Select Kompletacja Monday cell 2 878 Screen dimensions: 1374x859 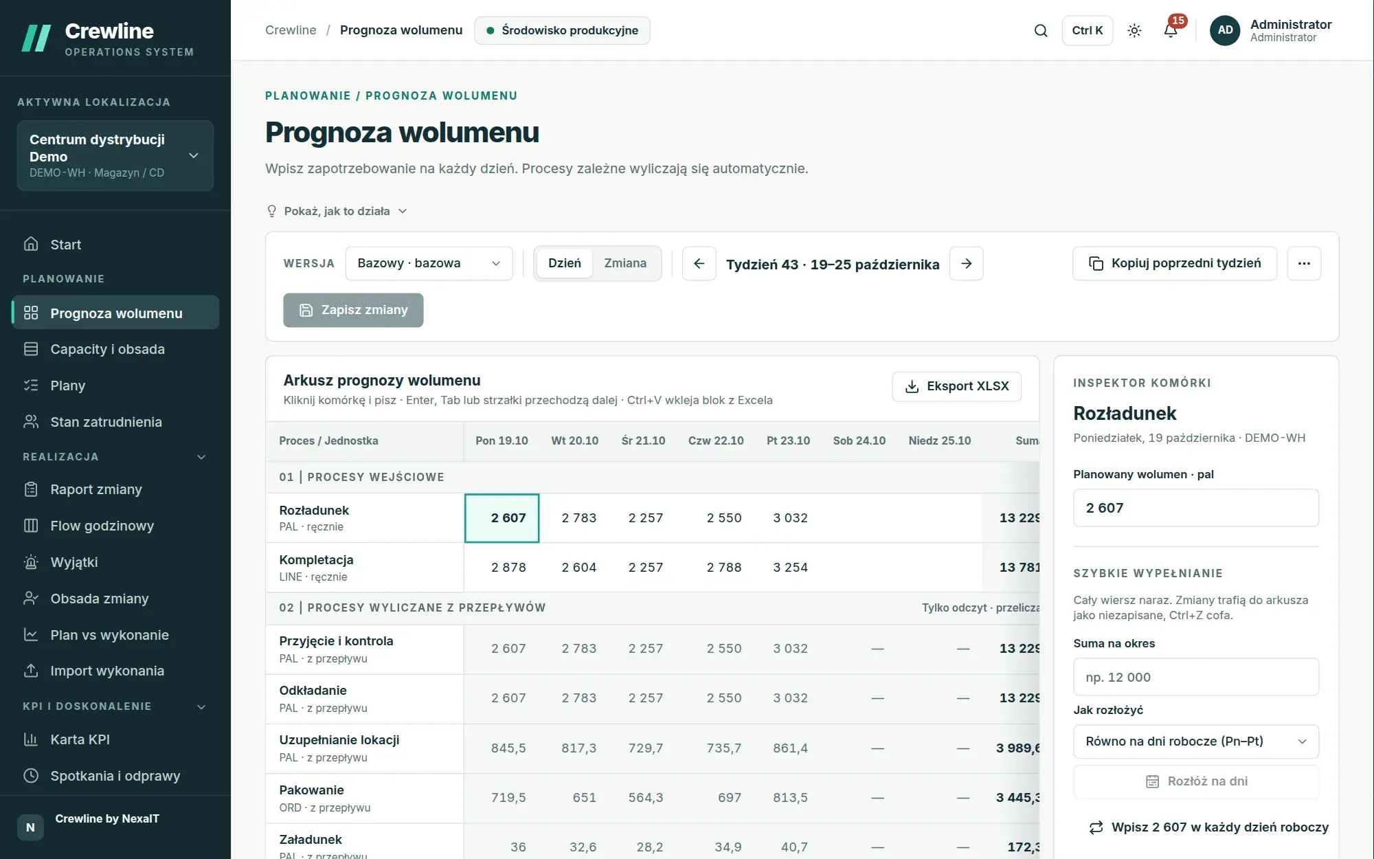(502, 568)
